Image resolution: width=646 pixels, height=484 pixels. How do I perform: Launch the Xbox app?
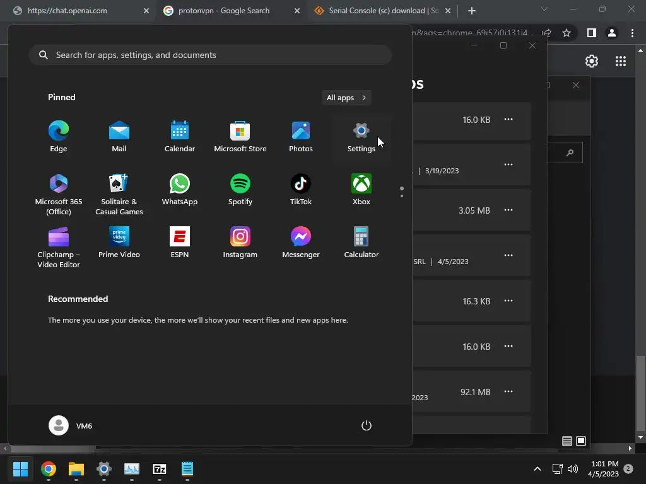[361, 190]
